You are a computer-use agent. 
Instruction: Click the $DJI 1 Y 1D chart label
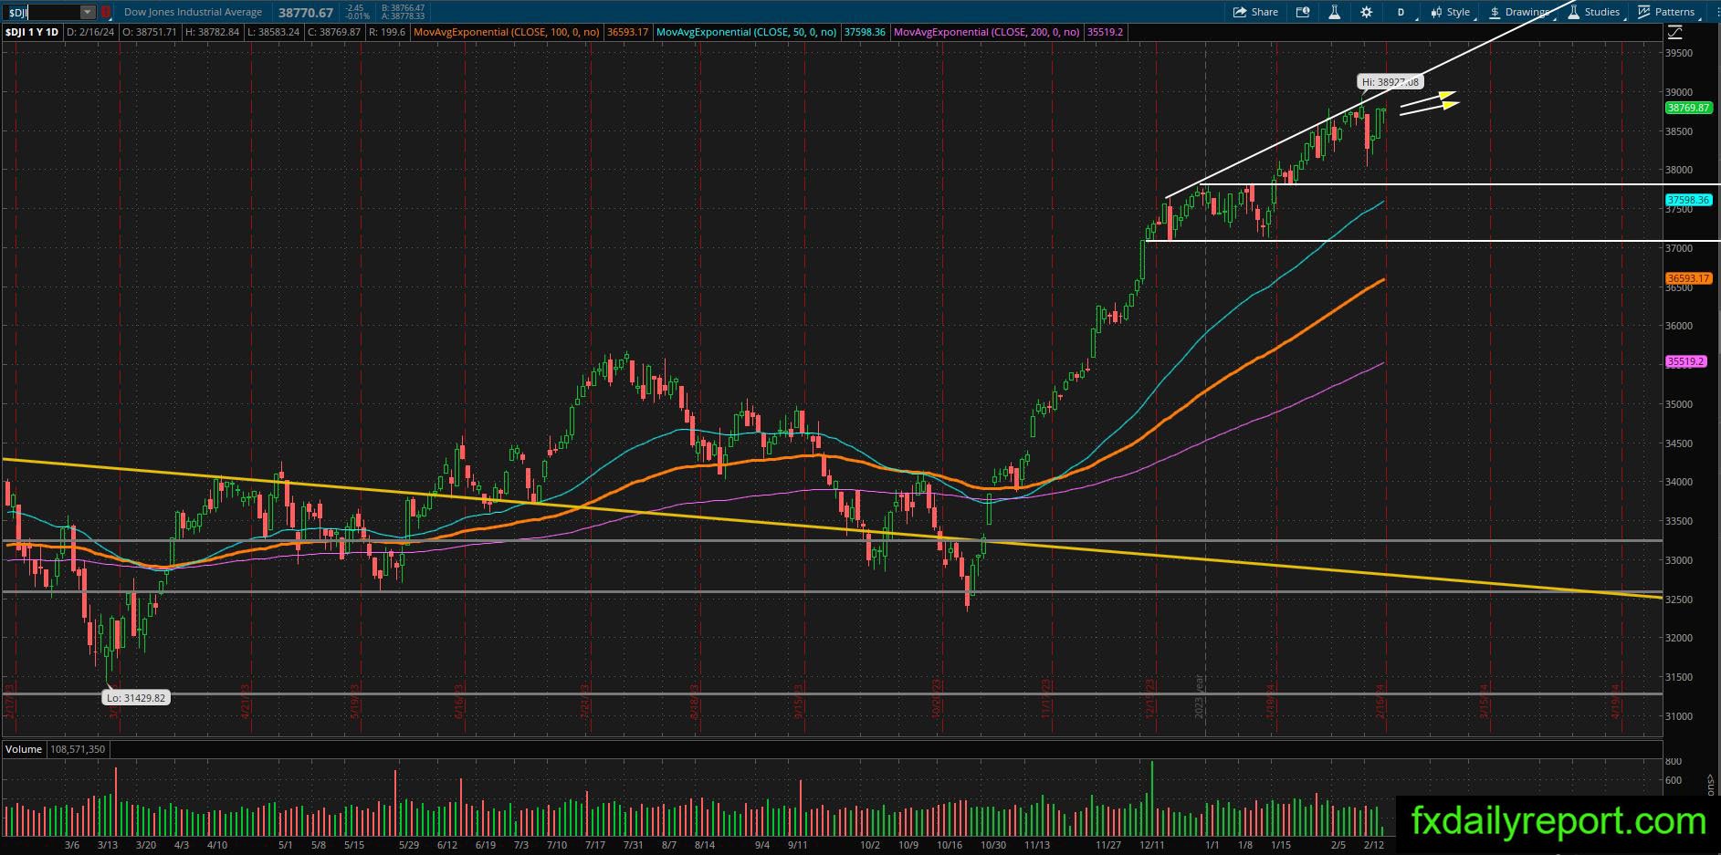[x=32, y=32]
